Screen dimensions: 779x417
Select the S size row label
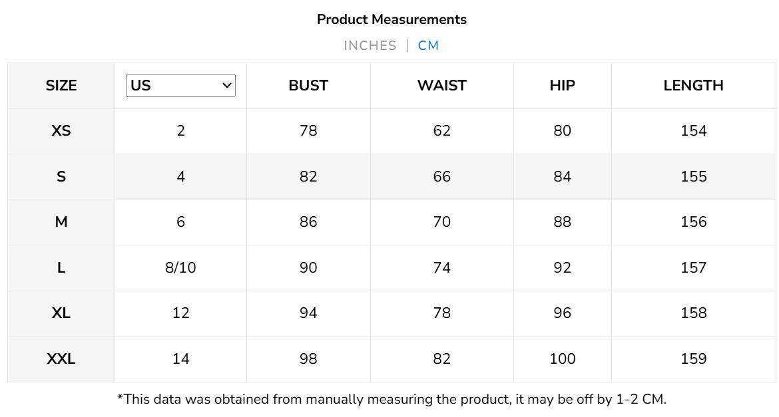point(61,177)
